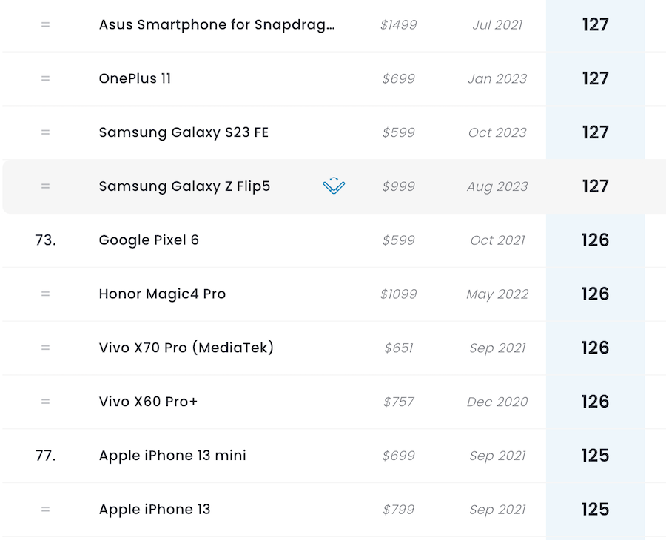The height and width of the screenshot is (540, 666).
Task: Click rank number 73 in the list
Action: (x=45, y=240)
